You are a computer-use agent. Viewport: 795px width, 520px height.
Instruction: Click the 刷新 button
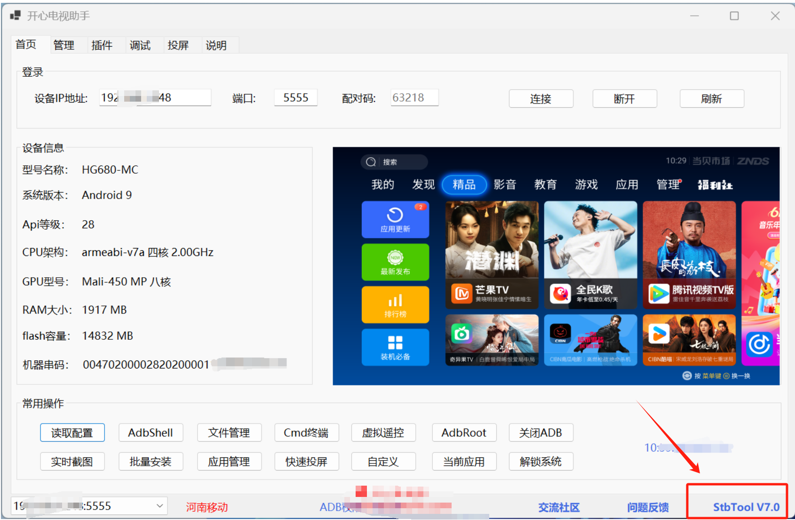(712, 99)
